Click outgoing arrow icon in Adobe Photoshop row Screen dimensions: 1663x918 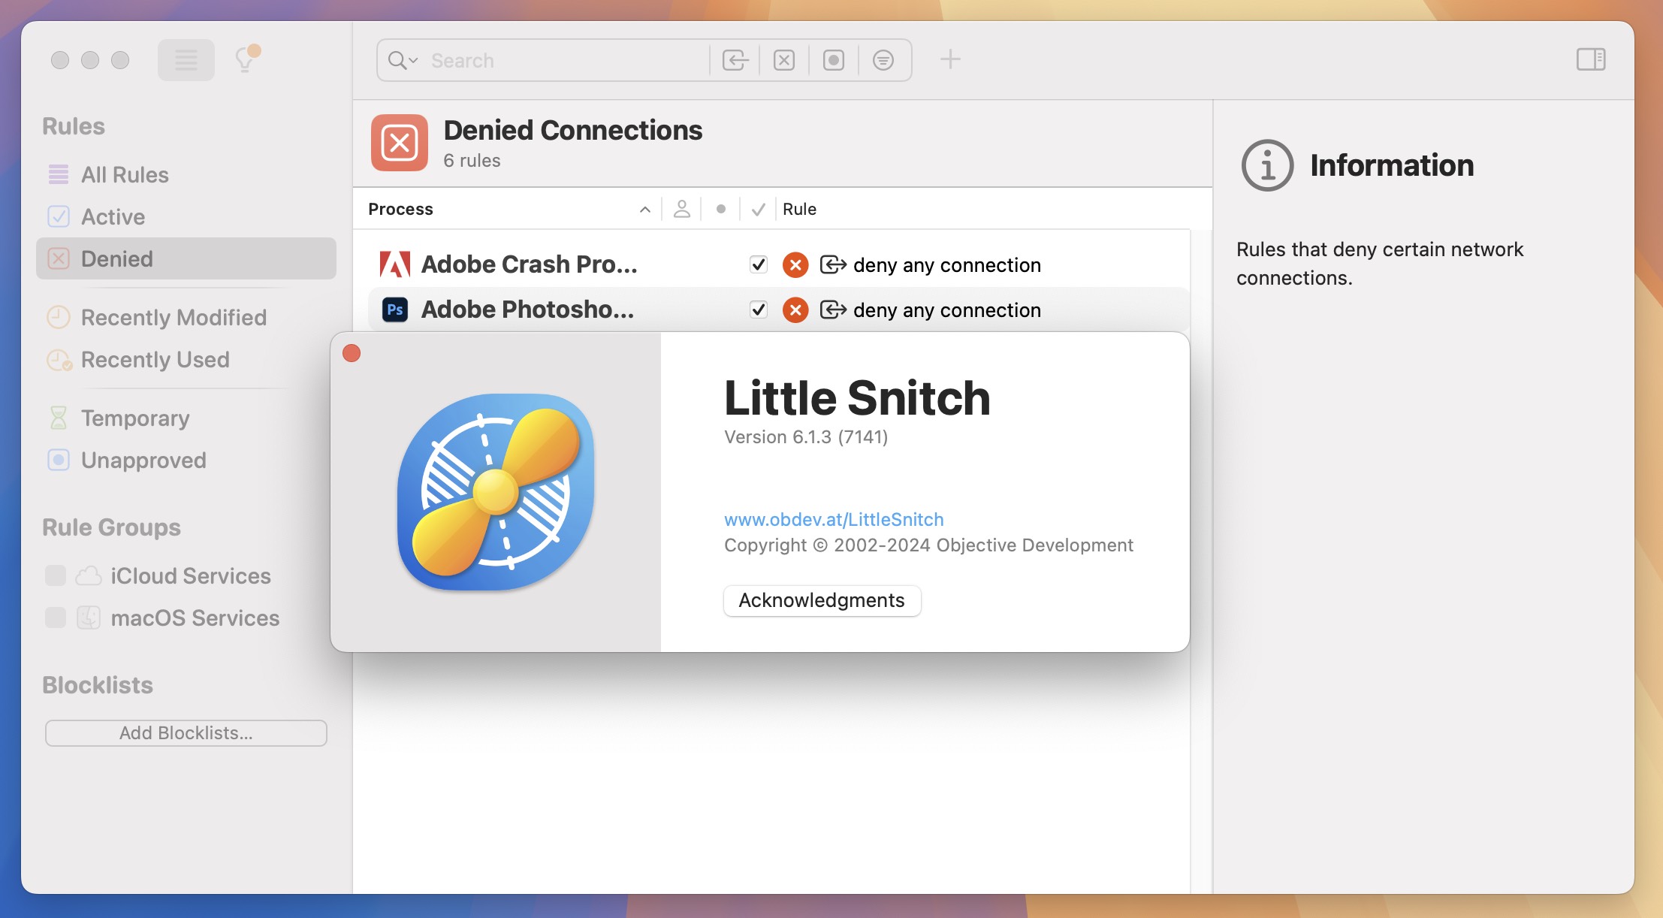tap(833, 310)
